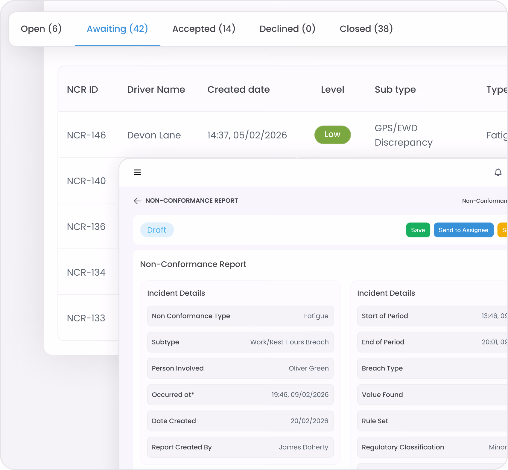Open the hamburger menu icon

[x=137, y=172]
